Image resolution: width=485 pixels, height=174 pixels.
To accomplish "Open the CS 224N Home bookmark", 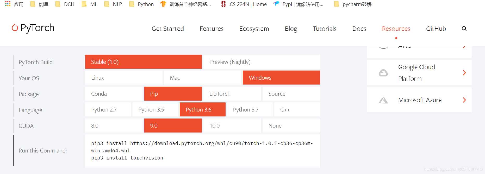I will pyautogui.click(x=244, y=4).
